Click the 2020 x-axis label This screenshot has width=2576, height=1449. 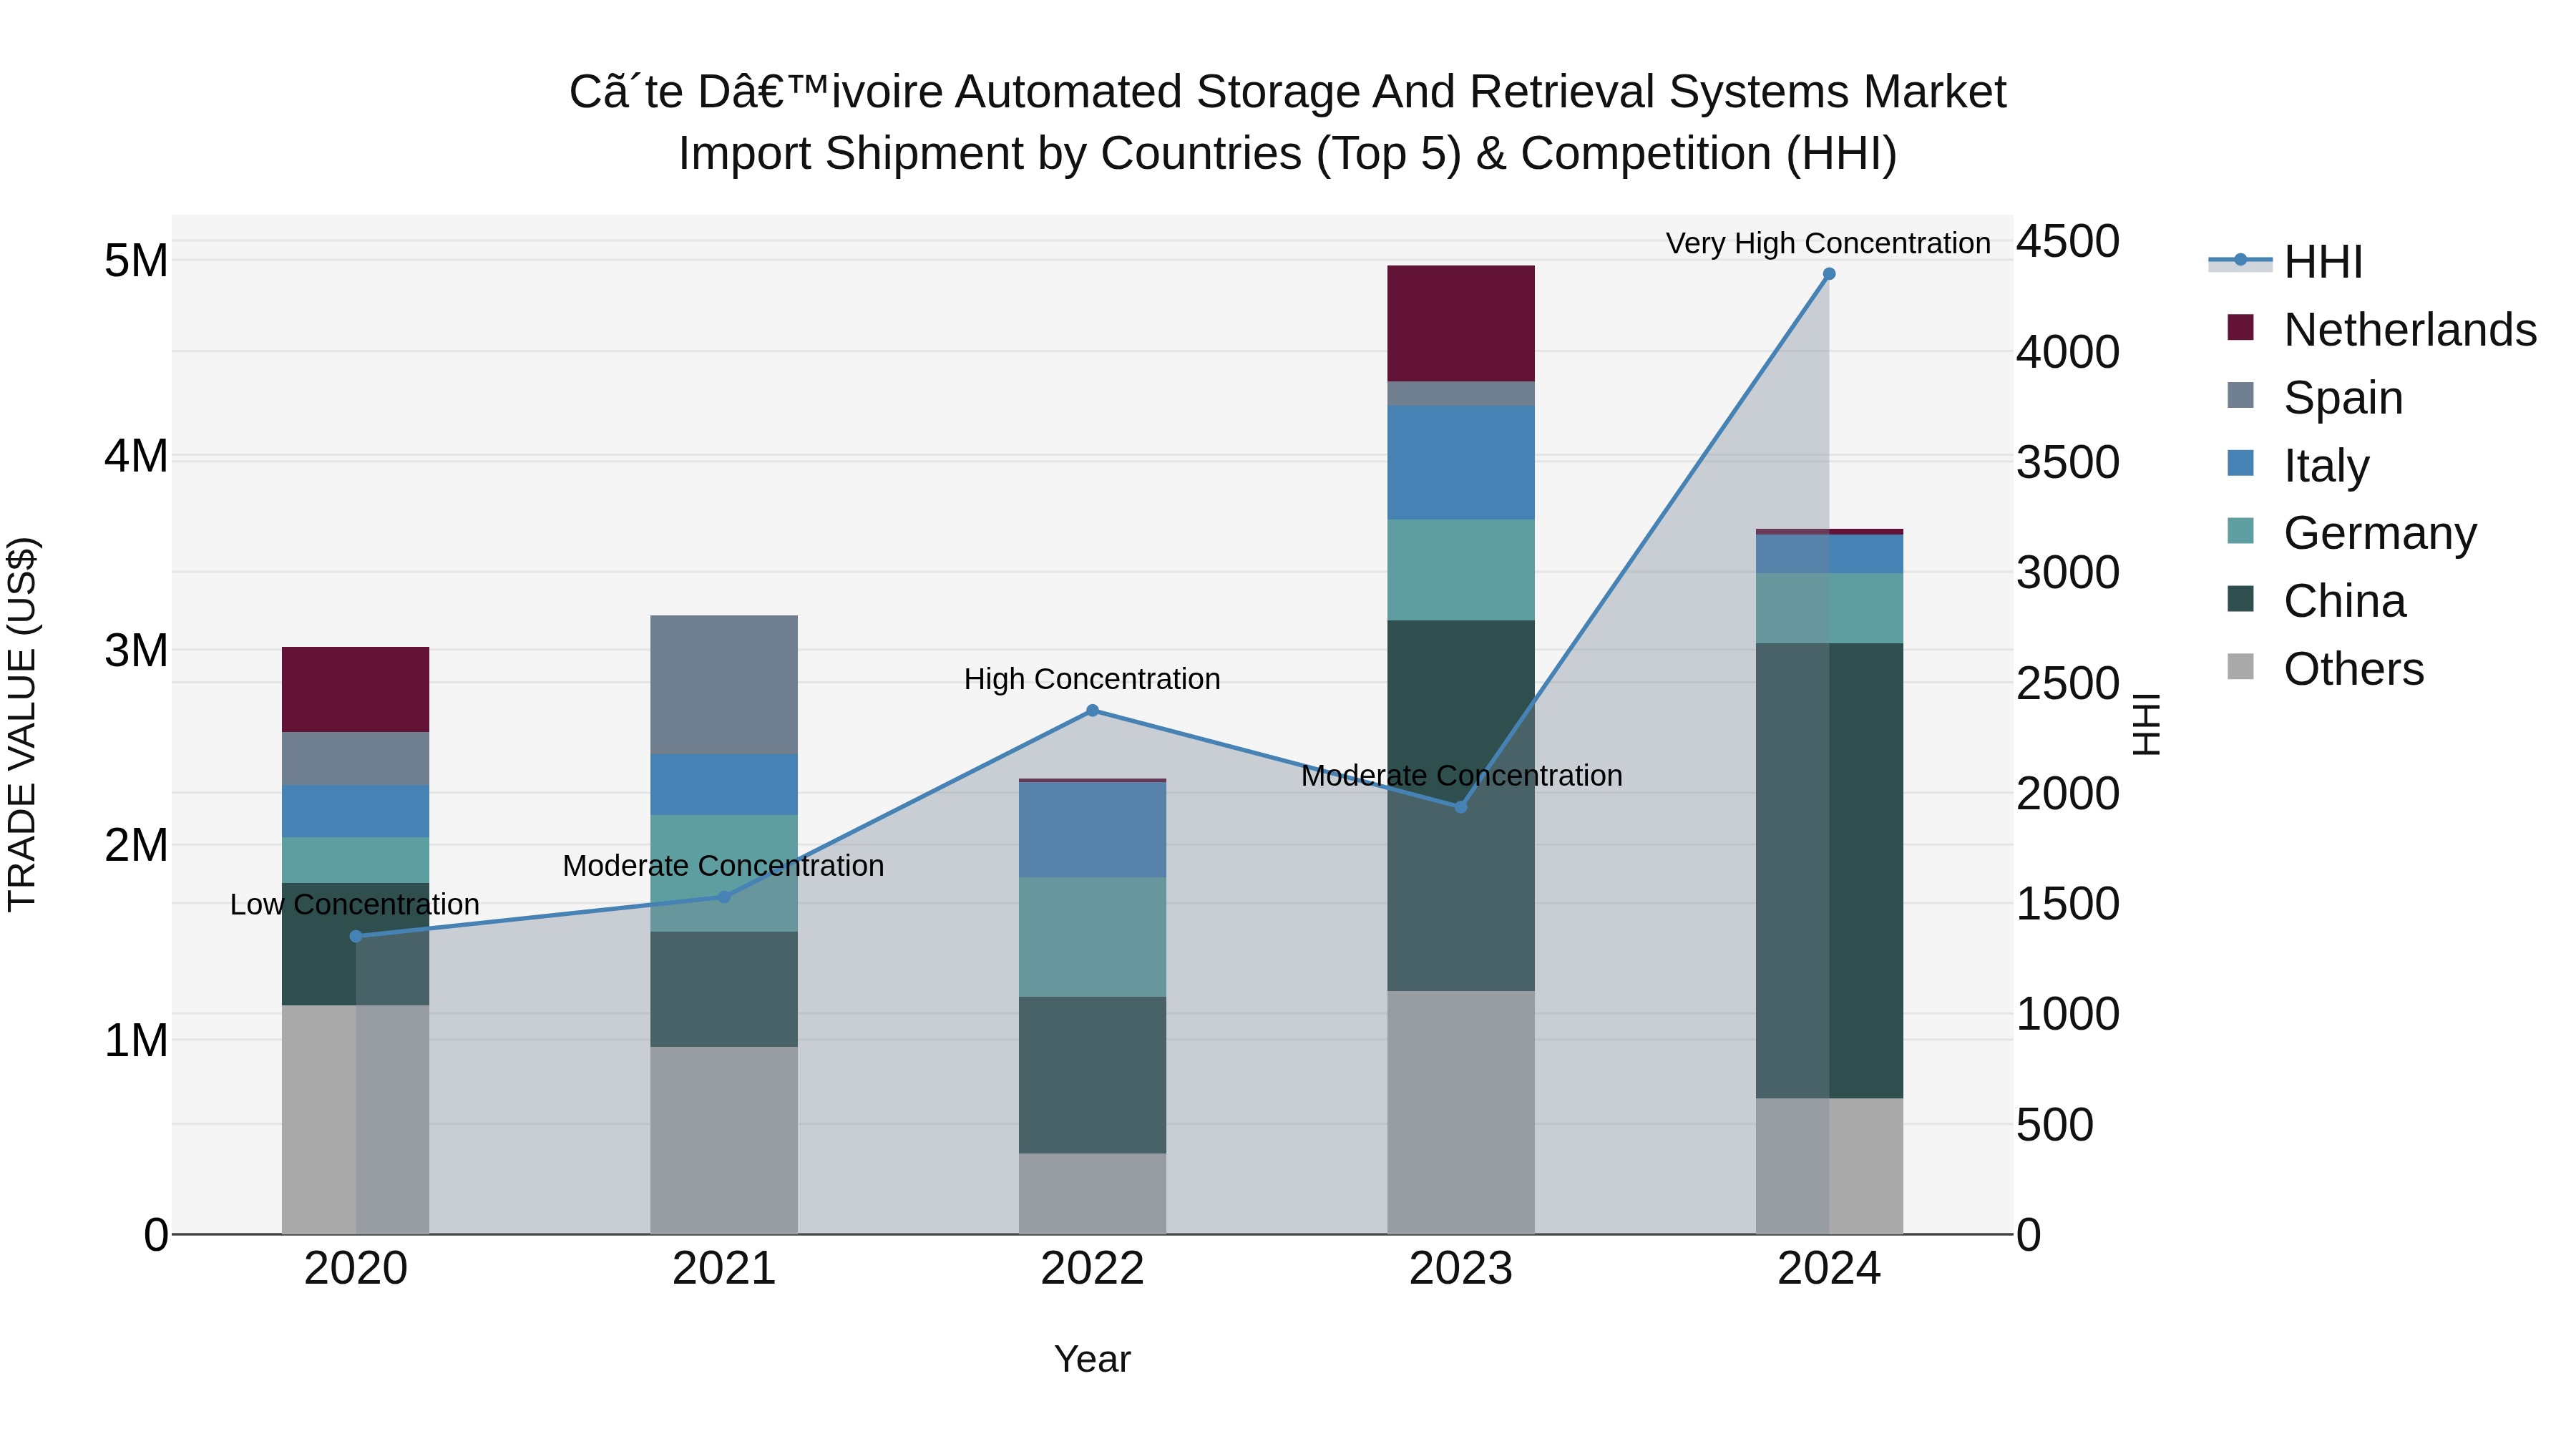click(356, 1269)
